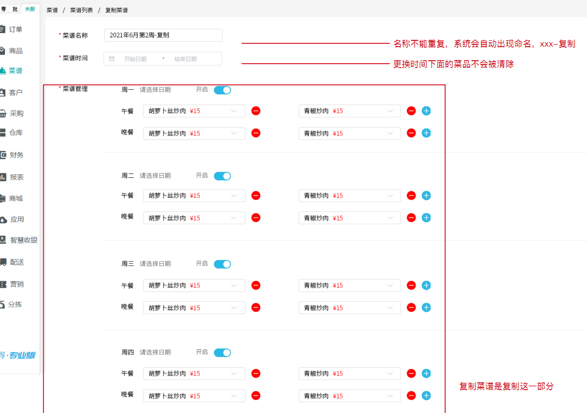Open 周一 午餐 胡萝卜丝炒肉 dropdown
The width and height of the screenshot is (587, 413).
pyautogui.click(x=194, y=111)
